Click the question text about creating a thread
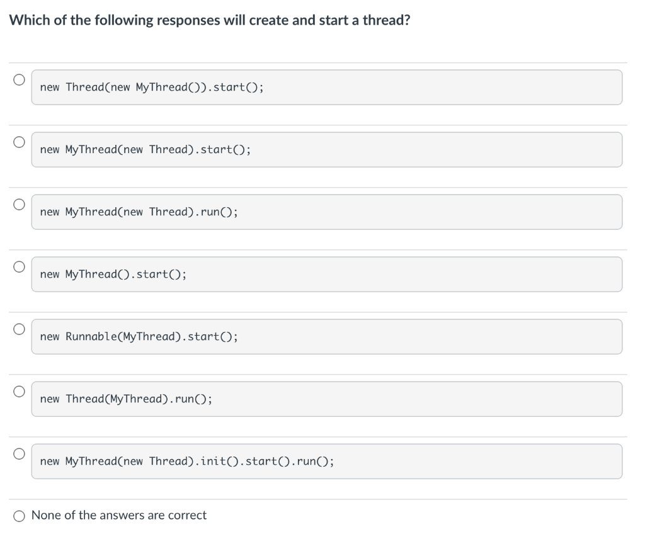Screen dimensions: 645x546 tap(210, 20)
